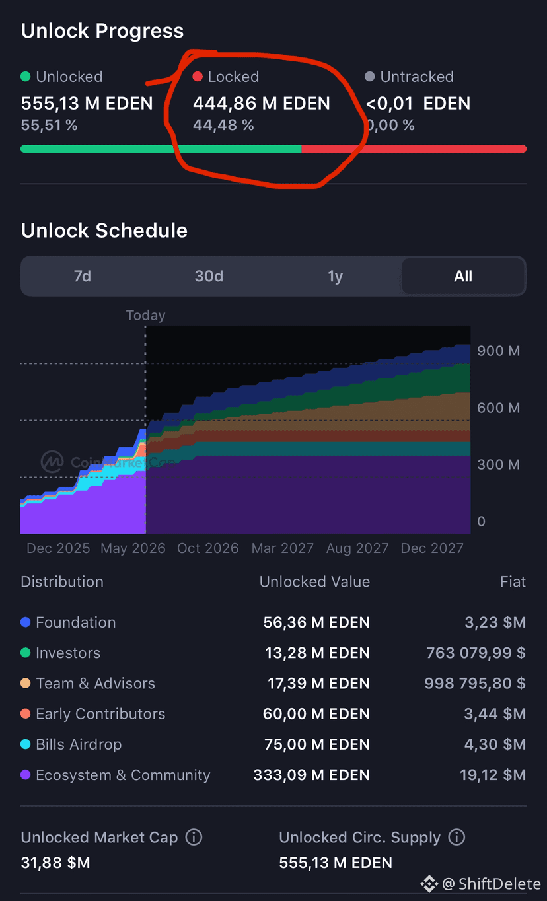Click the 300 M chart axis label
Screen dimensions: 547x901
tap(499, 464)
